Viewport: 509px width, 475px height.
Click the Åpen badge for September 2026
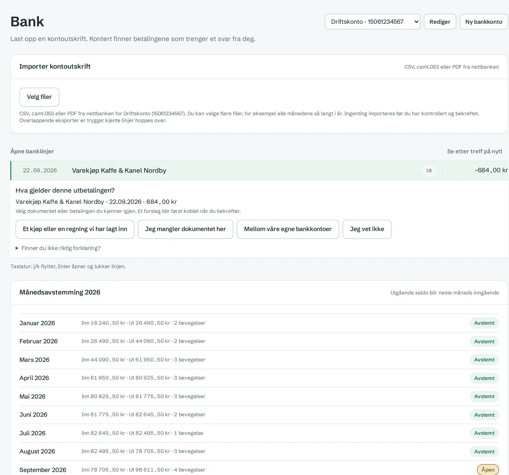(488, 470)
